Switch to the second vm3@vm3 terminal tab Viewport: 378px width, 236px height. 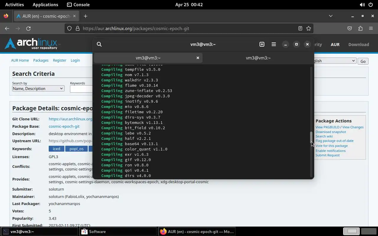[x=258, y=58]
